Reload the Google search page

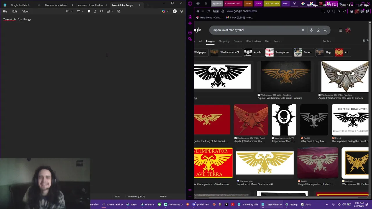(208, 11)
